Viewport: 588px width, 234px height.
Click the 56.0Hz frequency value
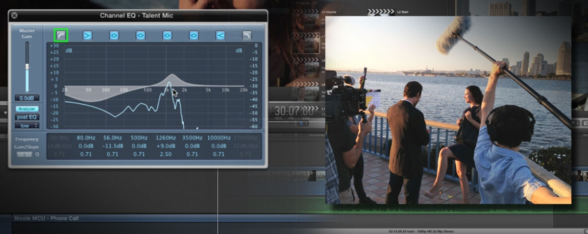[112, 139]
